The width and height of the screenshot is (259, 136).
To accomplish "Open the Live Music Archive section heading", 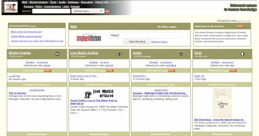I will pos(84,53).
